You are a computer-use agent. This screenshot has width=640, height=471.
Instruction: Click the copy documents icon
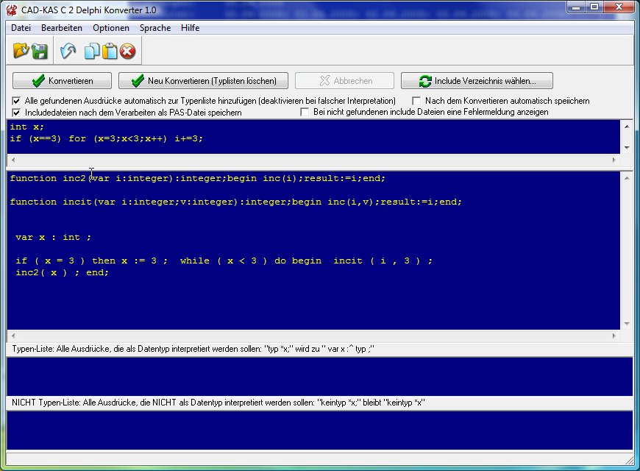tap(92, 51)
